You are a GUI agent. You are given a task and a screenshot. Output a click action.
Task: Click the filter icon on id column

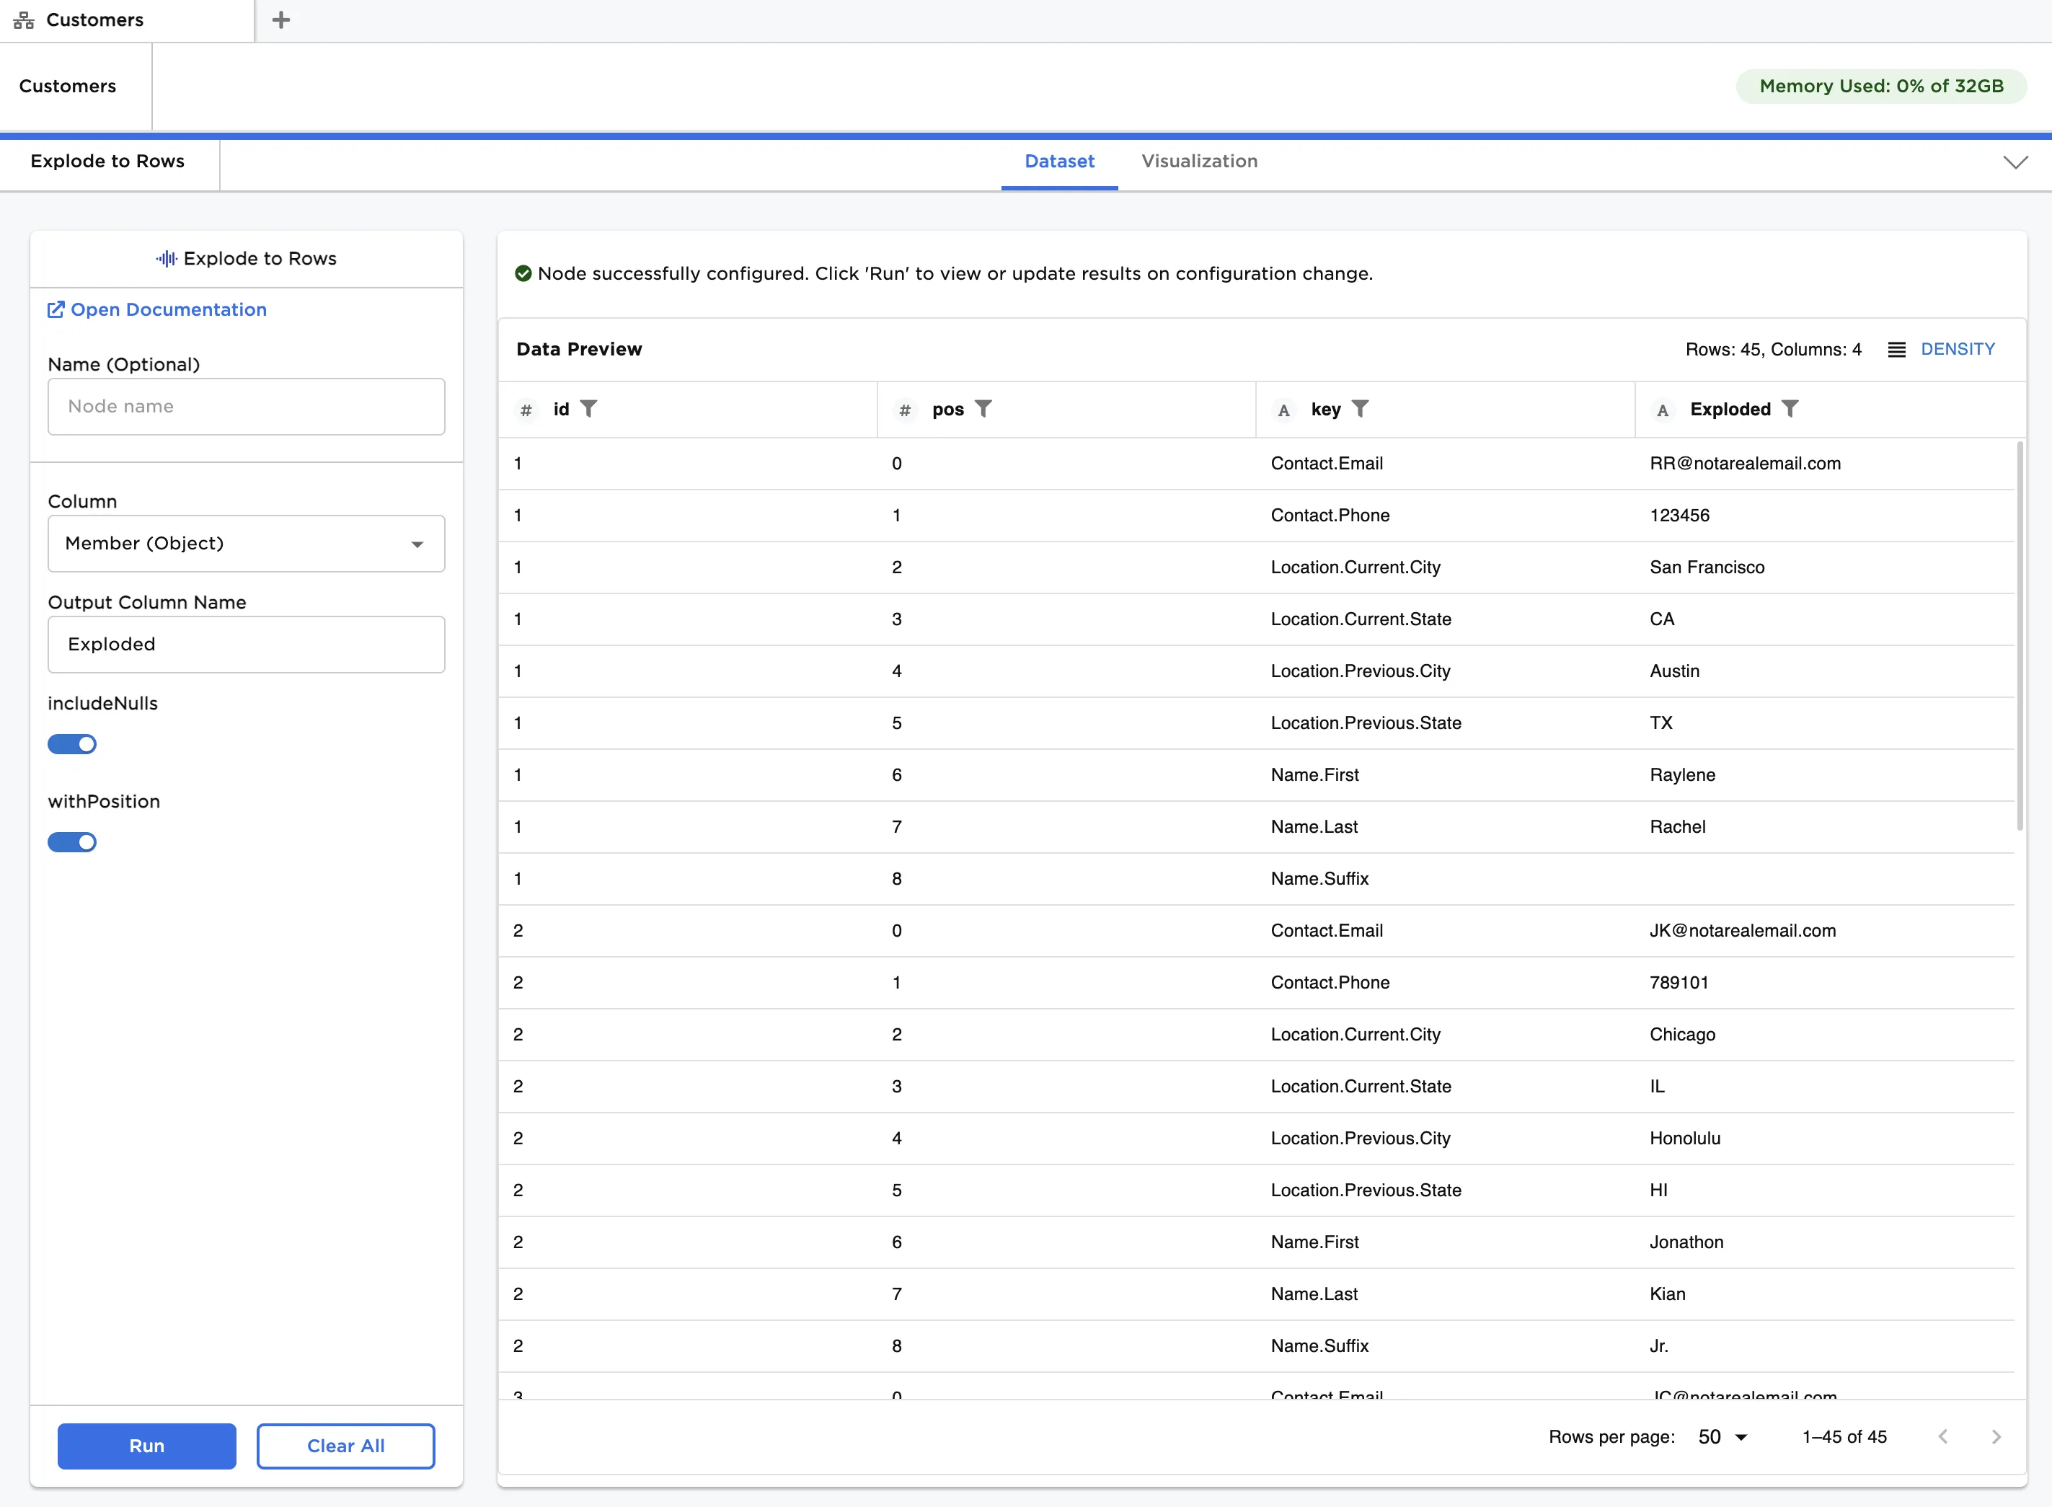coord(588,409)
